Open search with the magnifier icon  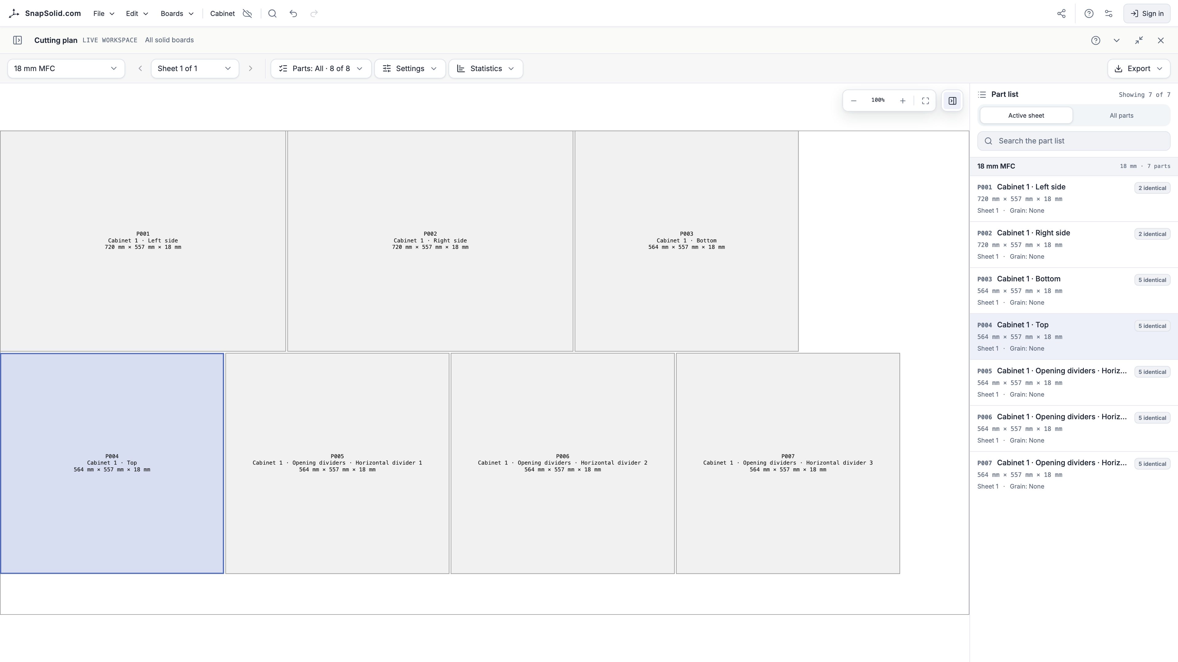[272, 13]
